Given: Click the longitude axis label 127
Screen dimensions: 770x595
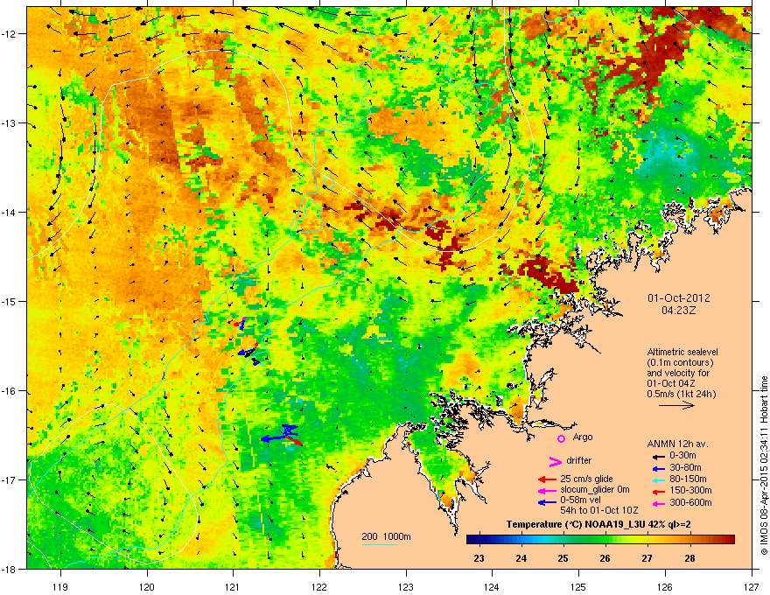Looking at the screenshot, I should click(x=752, y=586).
